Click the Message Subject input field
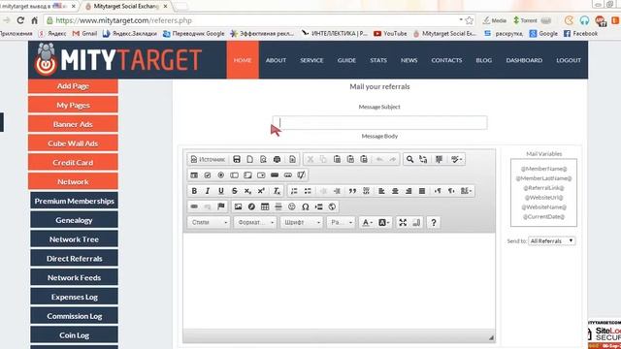 pos(379,123)
